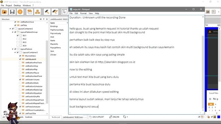The height and width of the screenshot is (124, 221).
Task: Click the brown texture icon at bottom right
Action: click(215, 117)
